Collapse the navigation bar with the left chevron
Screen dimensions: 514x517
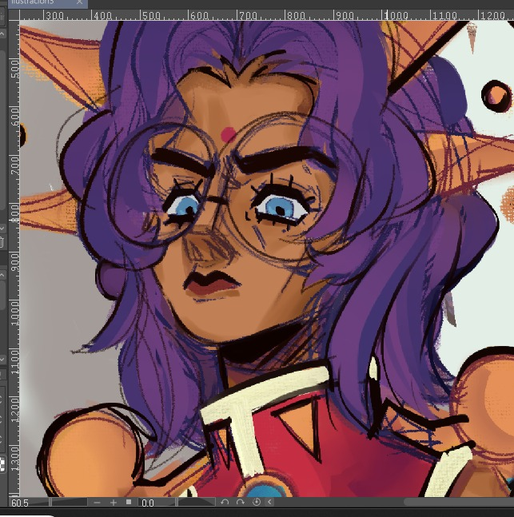pyautogui.click(x=269, y=502)
